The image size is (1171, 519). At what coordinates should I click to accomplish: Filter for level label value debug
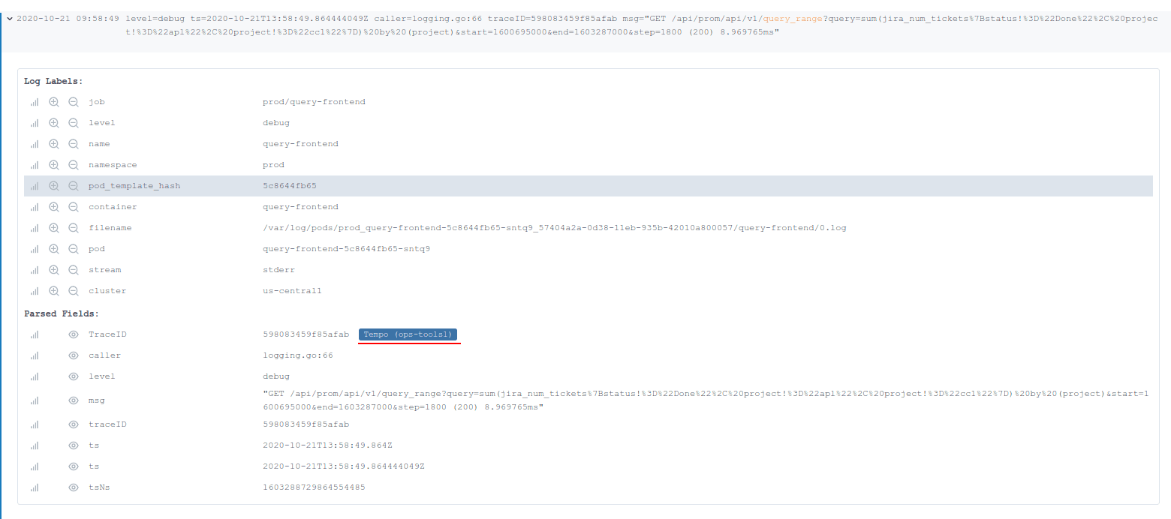[x=54, y=123]
